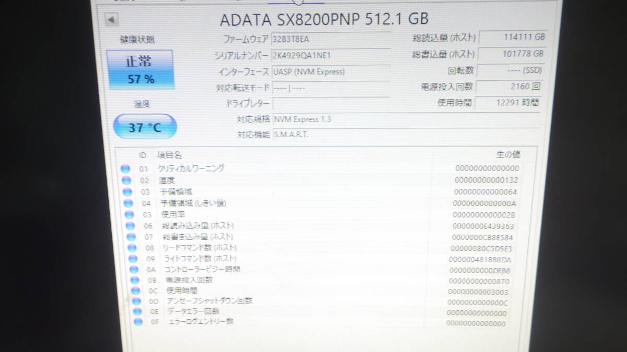Click the NVM Express 1.3 standard field
Screen dimensions: 627x352
[405, 119]
